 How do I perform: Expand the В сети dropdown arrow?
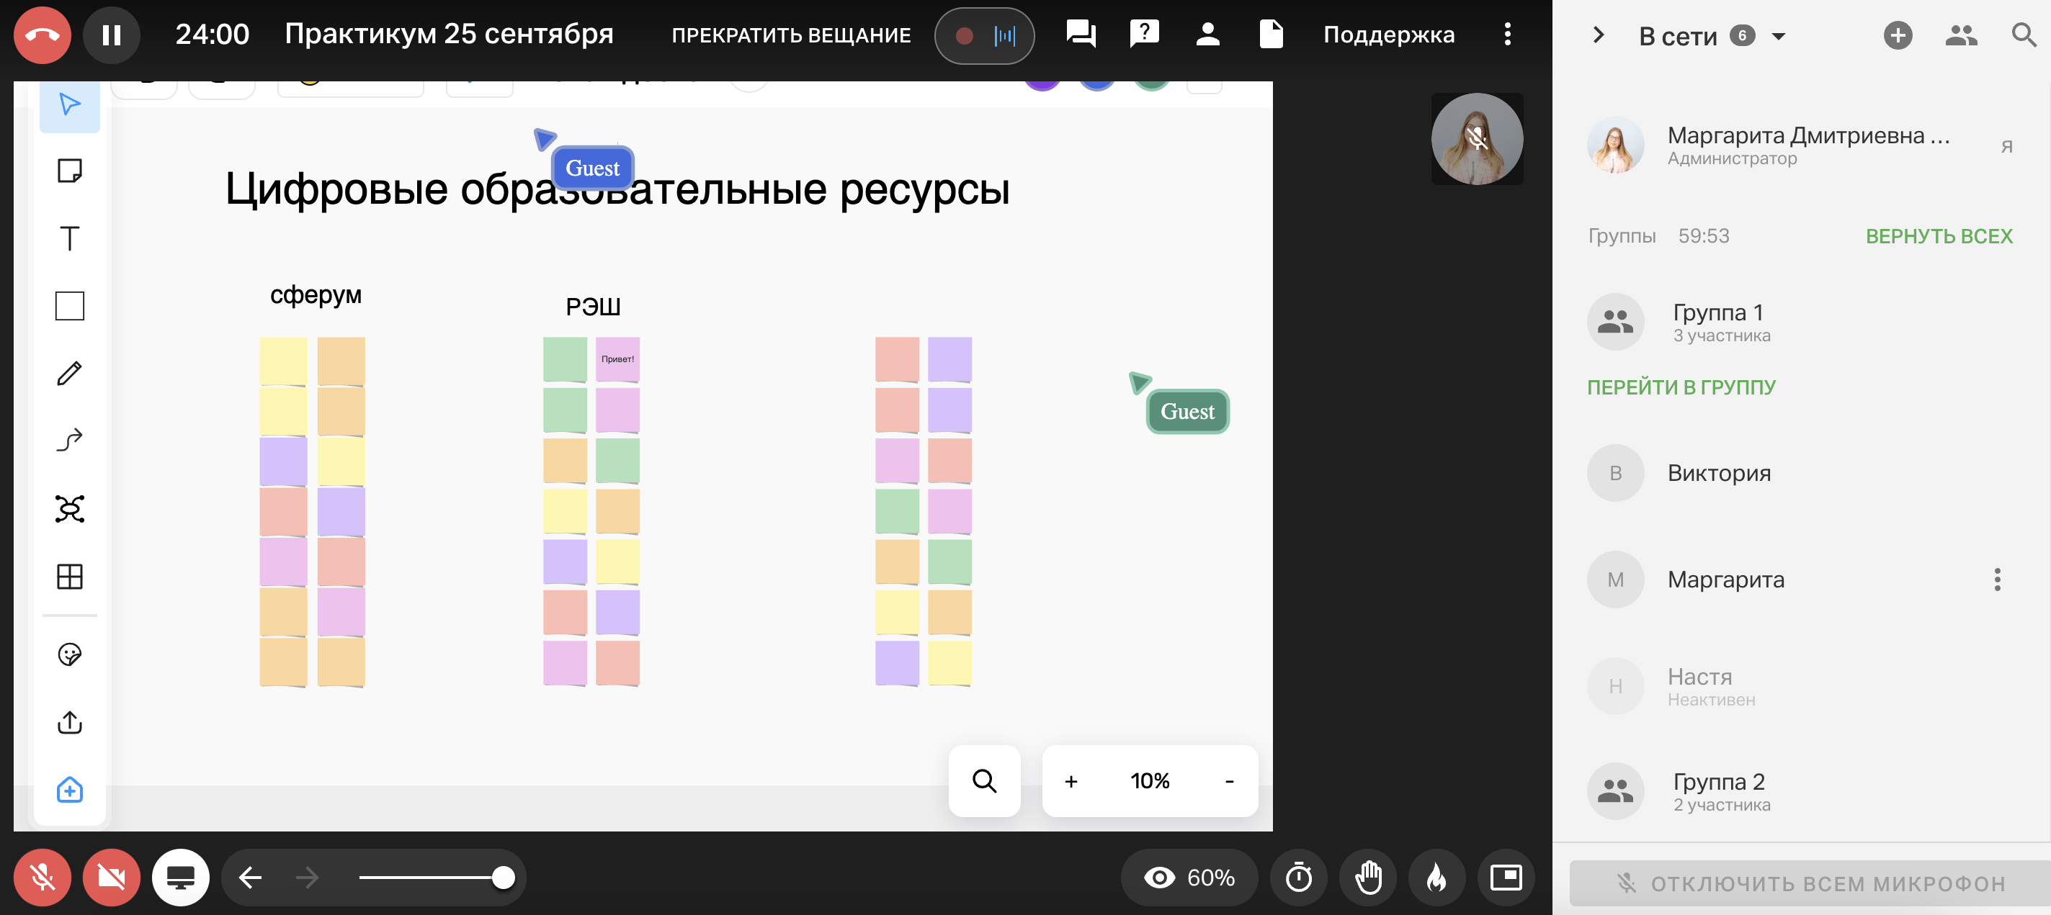pyautogui.click(x=1778, y=36)
